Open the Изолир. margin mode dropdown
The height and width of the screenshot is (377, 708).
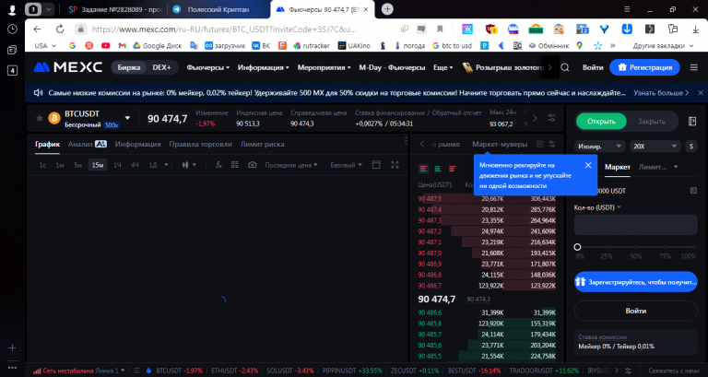pos(599,147)
